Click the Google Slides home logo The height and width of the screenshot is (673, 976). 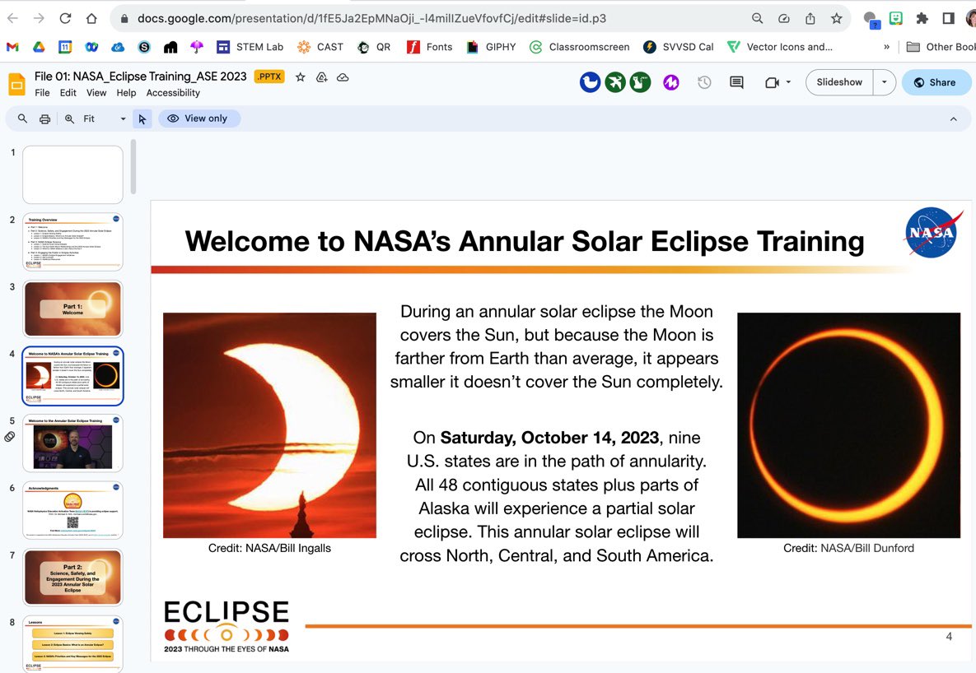point(16,84)
